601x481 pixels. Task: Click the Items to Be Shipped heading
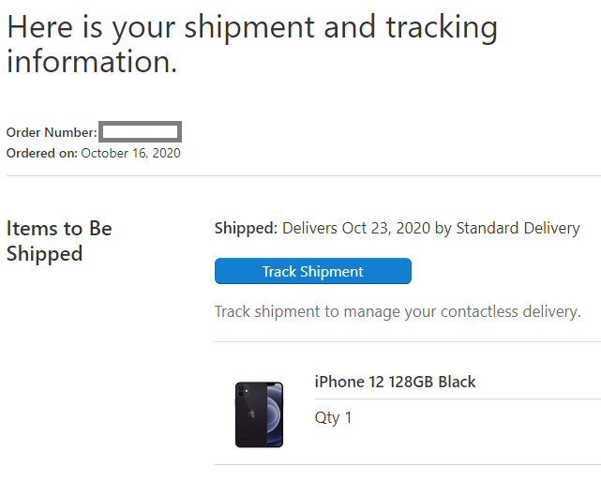coord(59,241)
